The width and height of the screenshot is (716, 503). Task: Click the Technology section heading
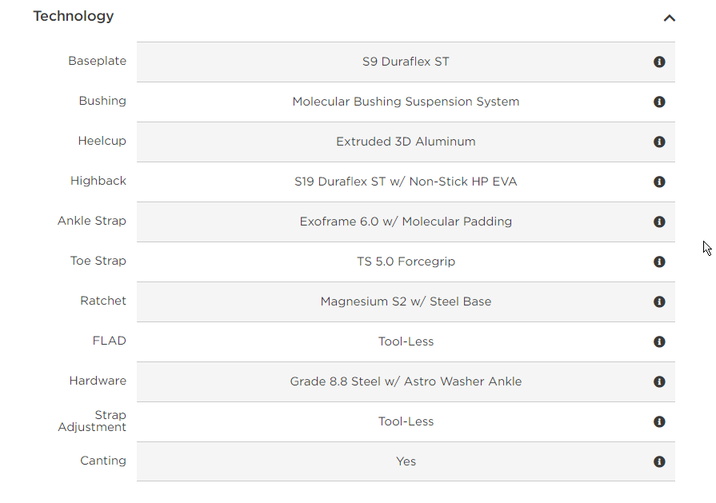pyautogui.click(x=74, y=16)
